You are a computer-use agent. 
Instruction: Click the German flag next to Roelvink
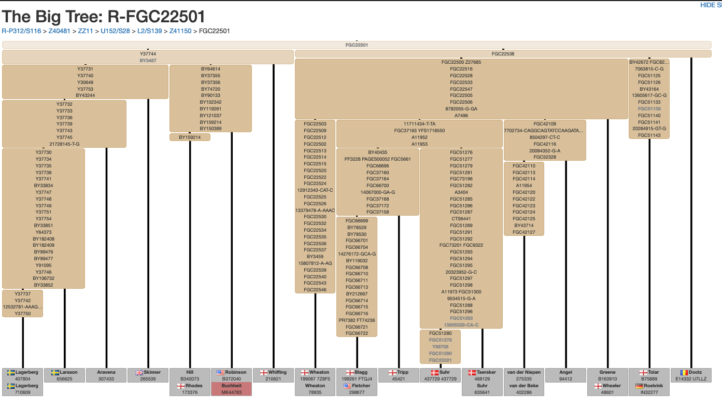tap(639, 386)
